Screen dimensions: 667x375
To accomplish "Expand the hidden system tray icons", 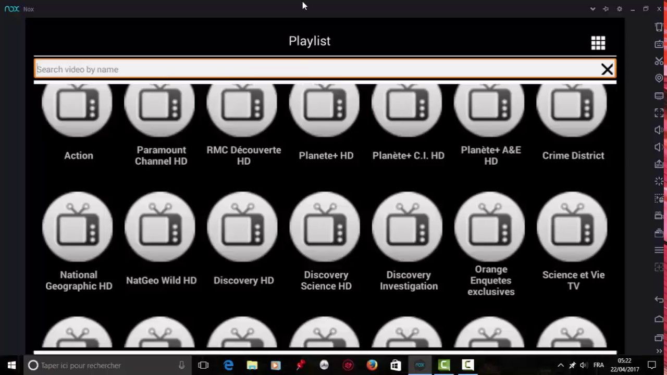I will [x=561, y=365].
